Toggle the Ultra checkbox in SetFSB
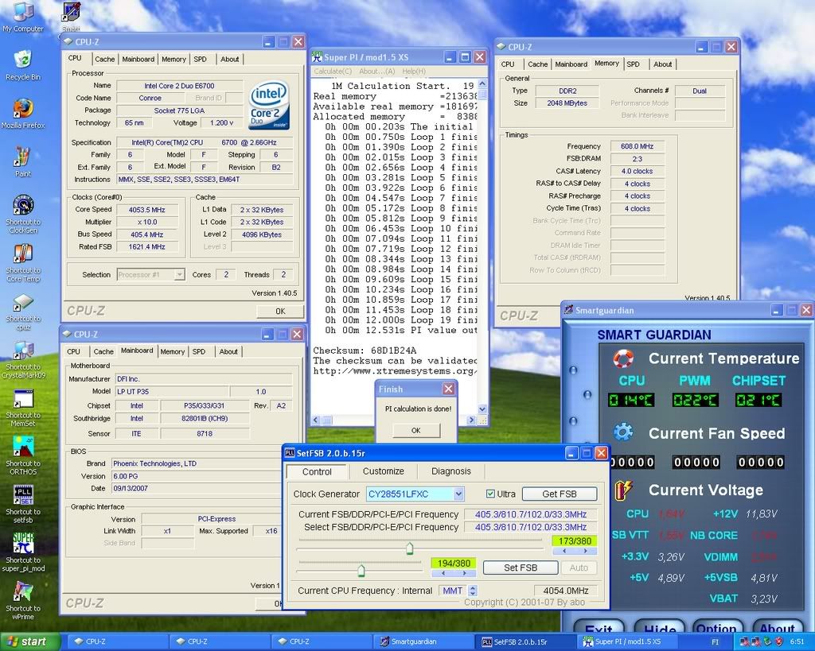The image size is (815, 651). click(x=490, y=494)
